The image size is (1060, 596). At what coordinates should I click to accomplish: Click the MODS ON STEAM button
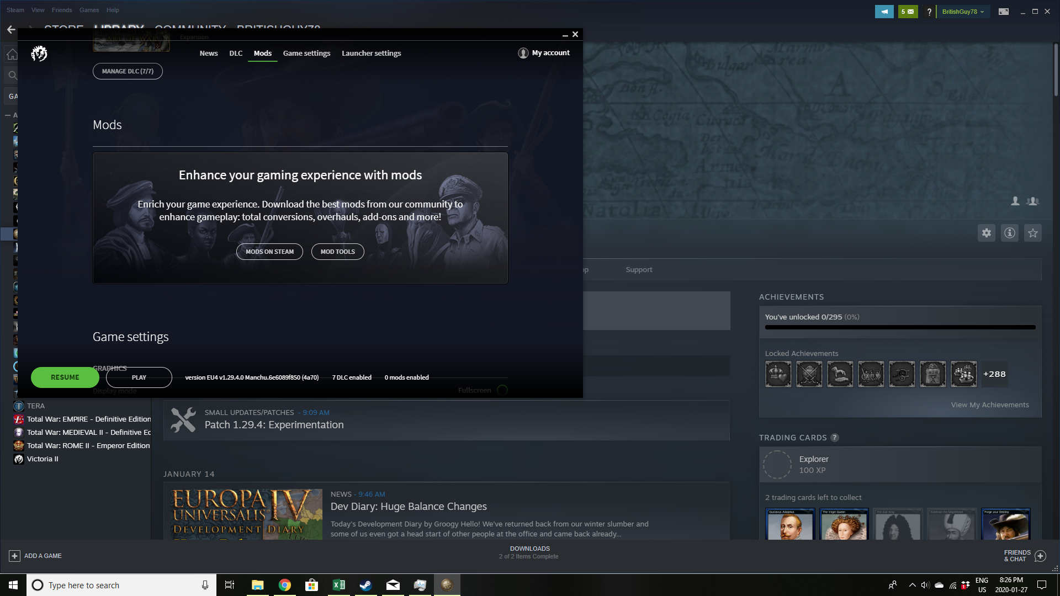tap(270, 252)
